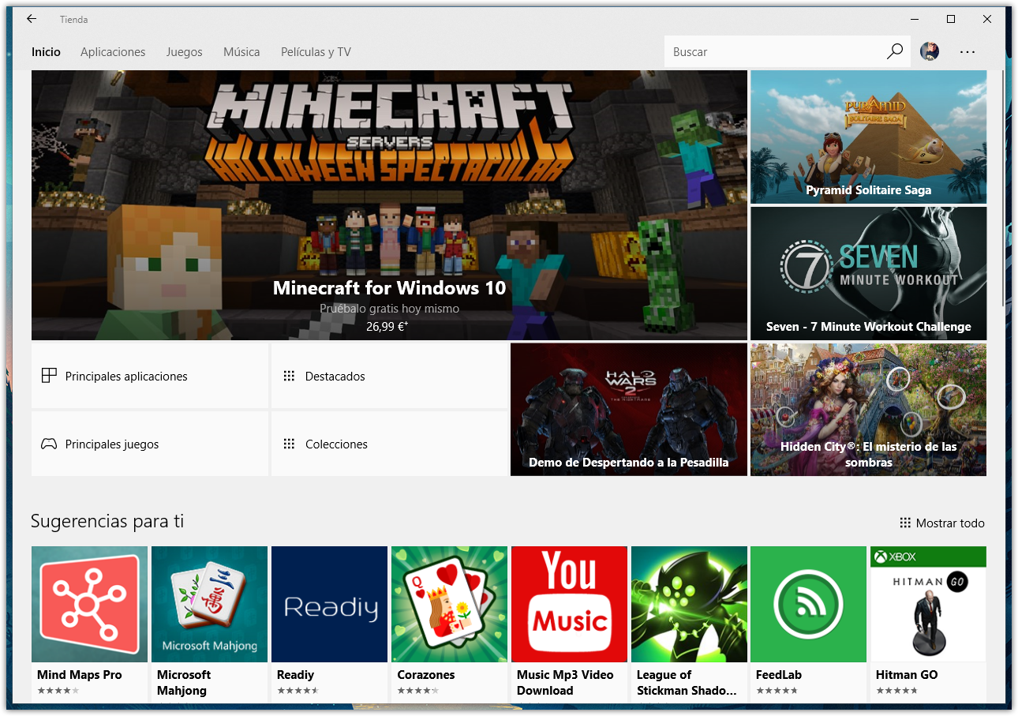Open the Minecraft for Windows 10 banner
This screenshot has height=716, width=1018.
pyautogui.click(x=389, y=205)
